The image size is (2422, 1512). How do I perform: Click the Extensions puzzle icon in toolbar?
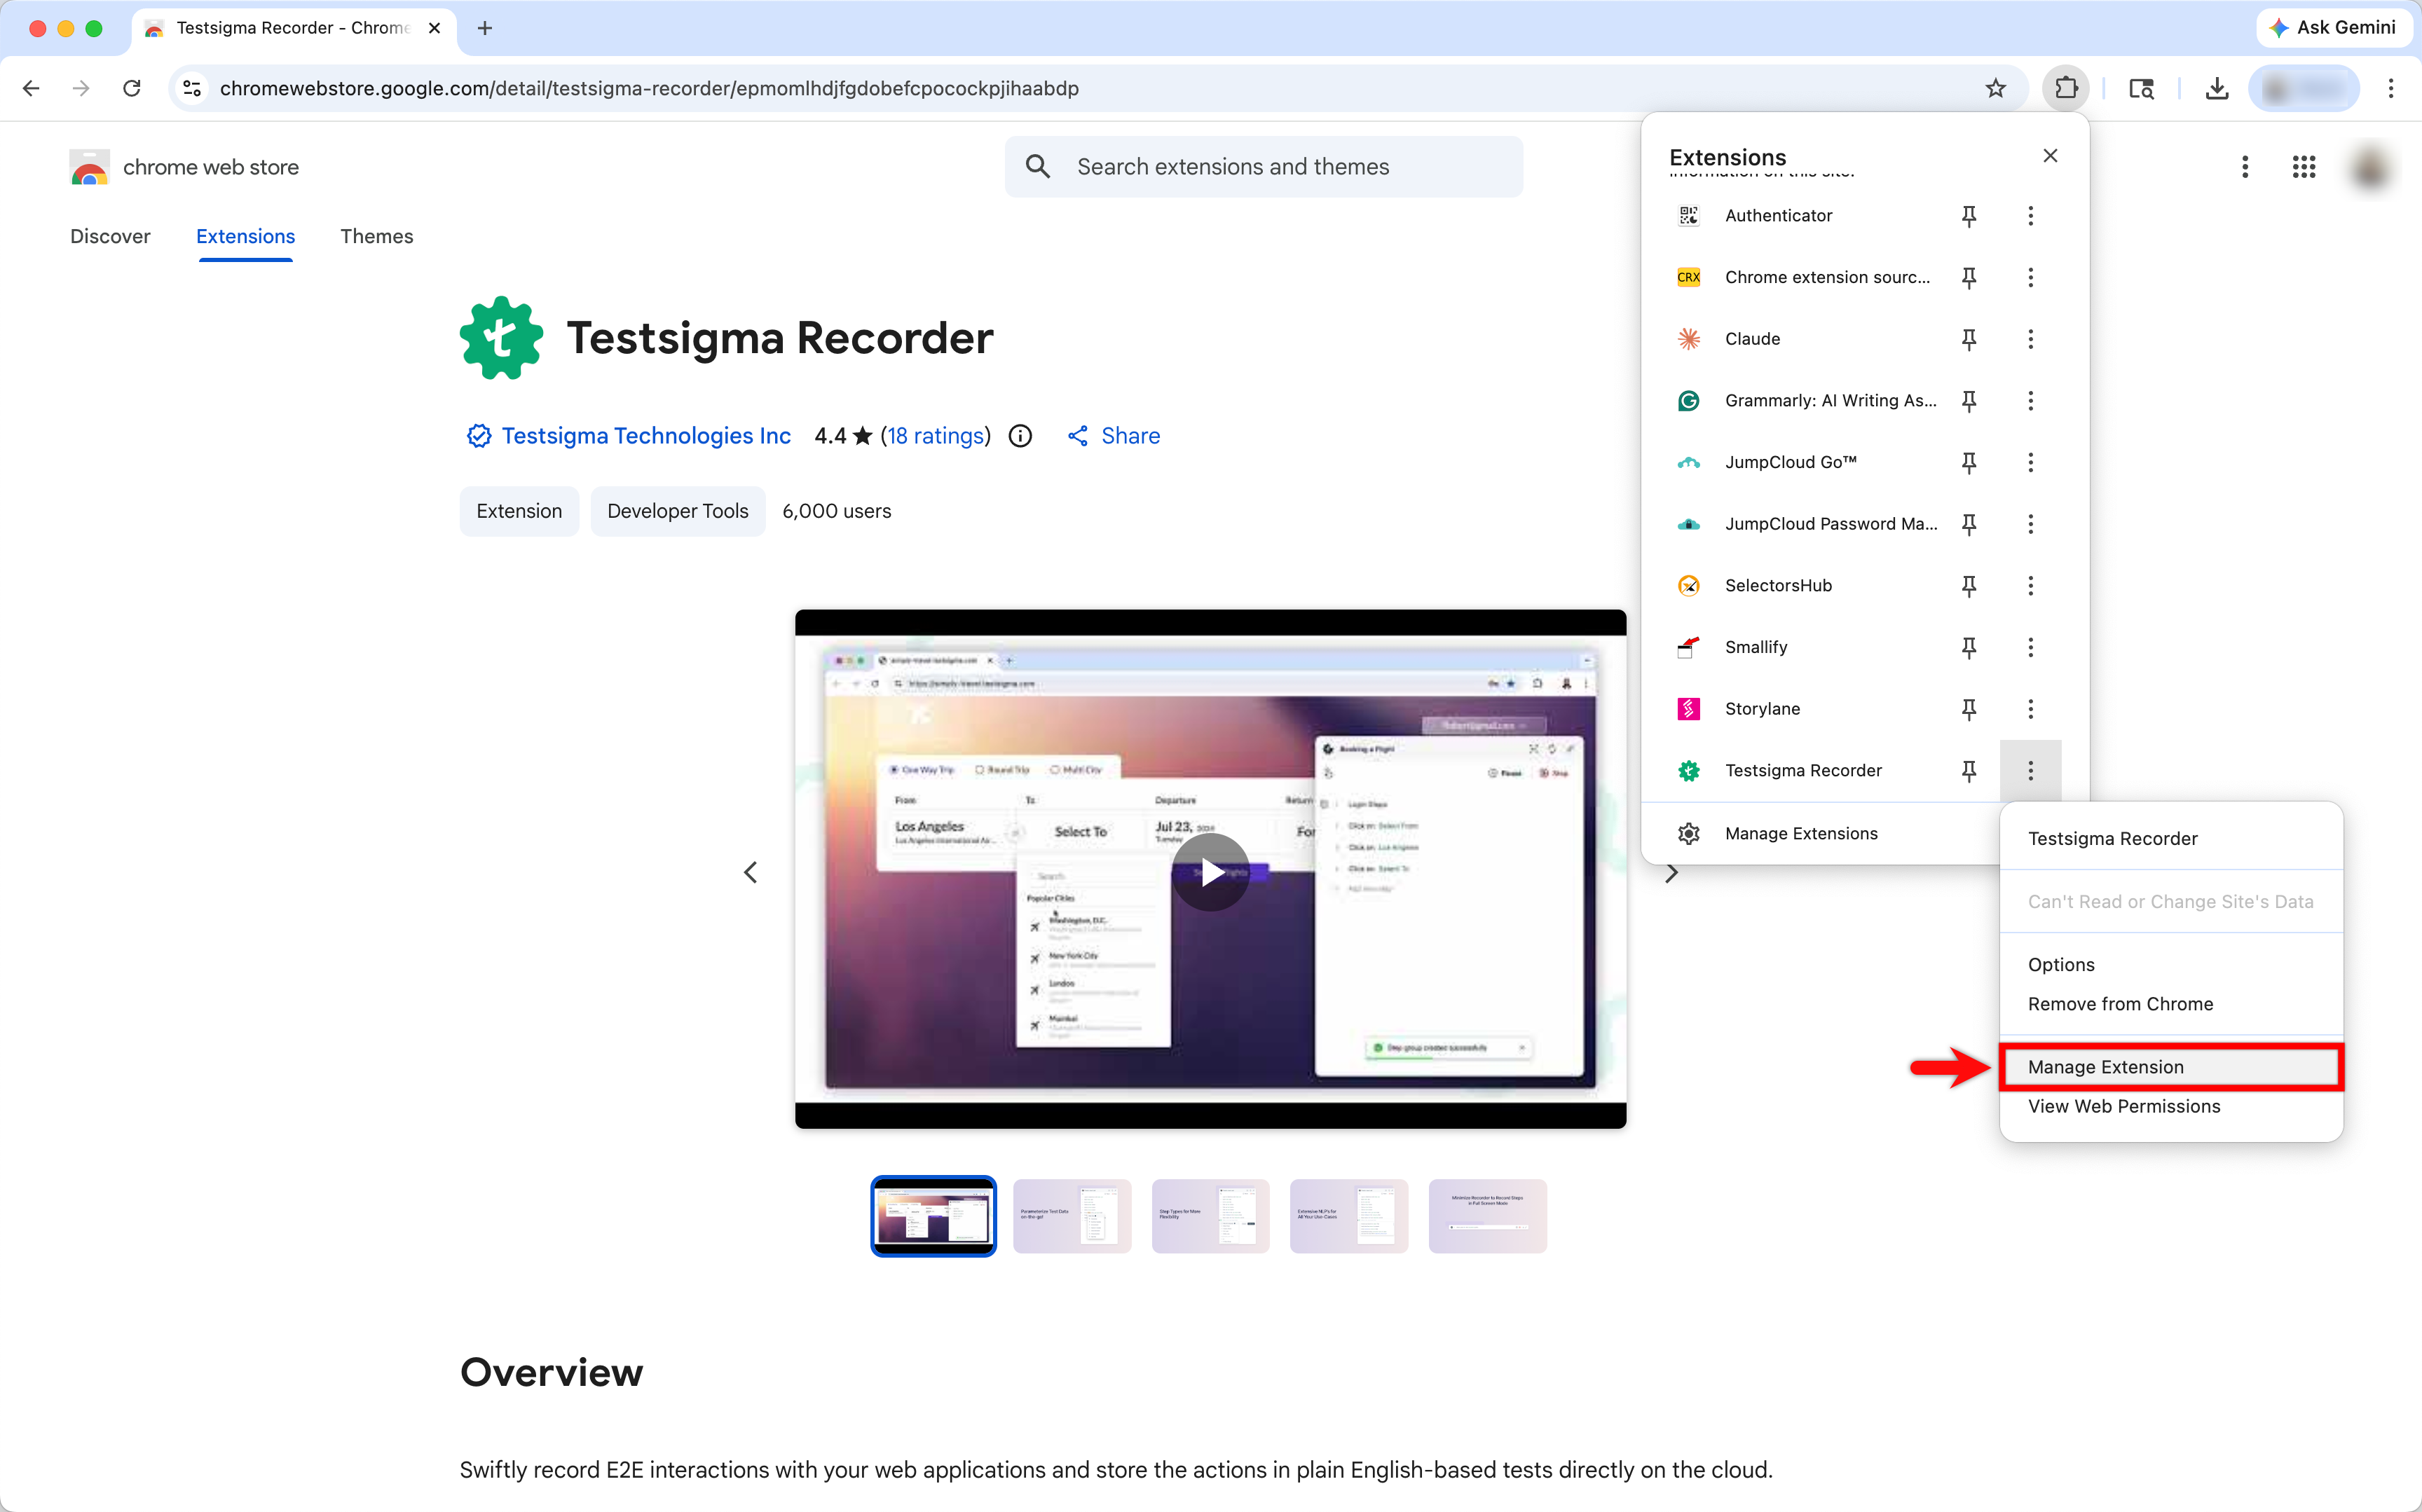click(x=2065, y=88)
